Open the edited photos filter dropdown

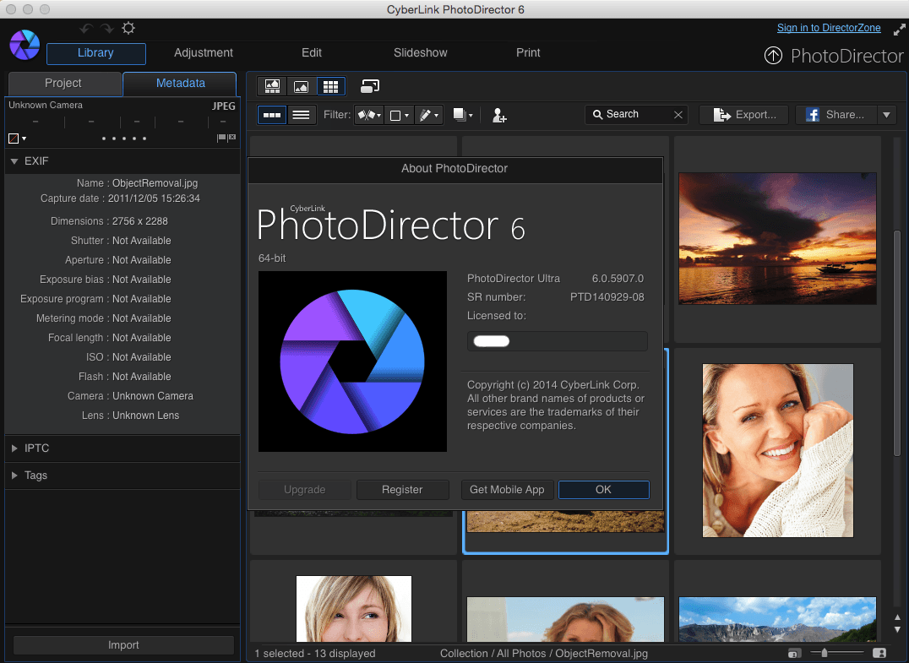tap(428, 115)
